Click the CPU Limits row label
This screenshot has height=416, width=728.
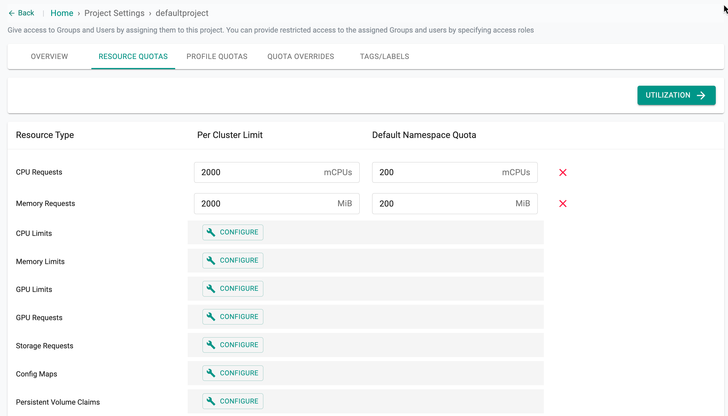coord(34,234)
